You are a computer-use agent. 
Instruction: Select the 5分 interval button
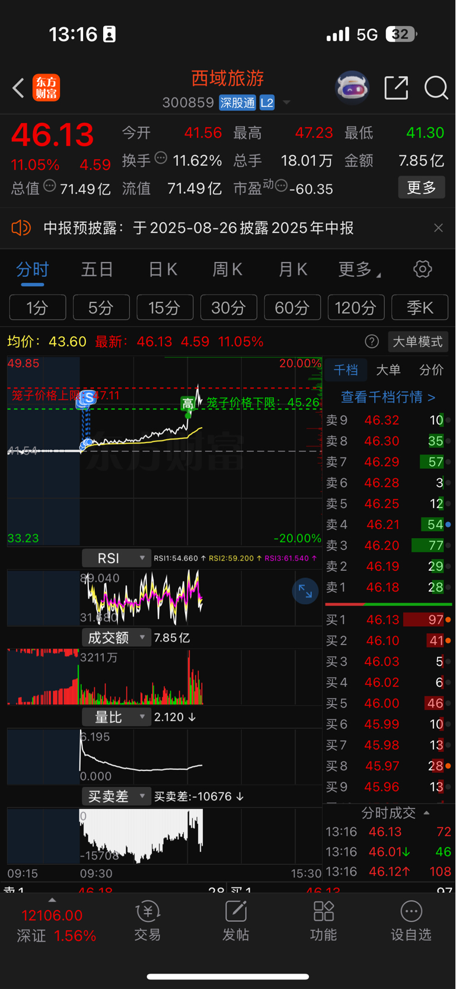pos(101,308)
